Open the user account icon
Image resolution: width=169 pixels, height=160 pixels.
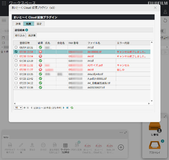coord(165,12)
